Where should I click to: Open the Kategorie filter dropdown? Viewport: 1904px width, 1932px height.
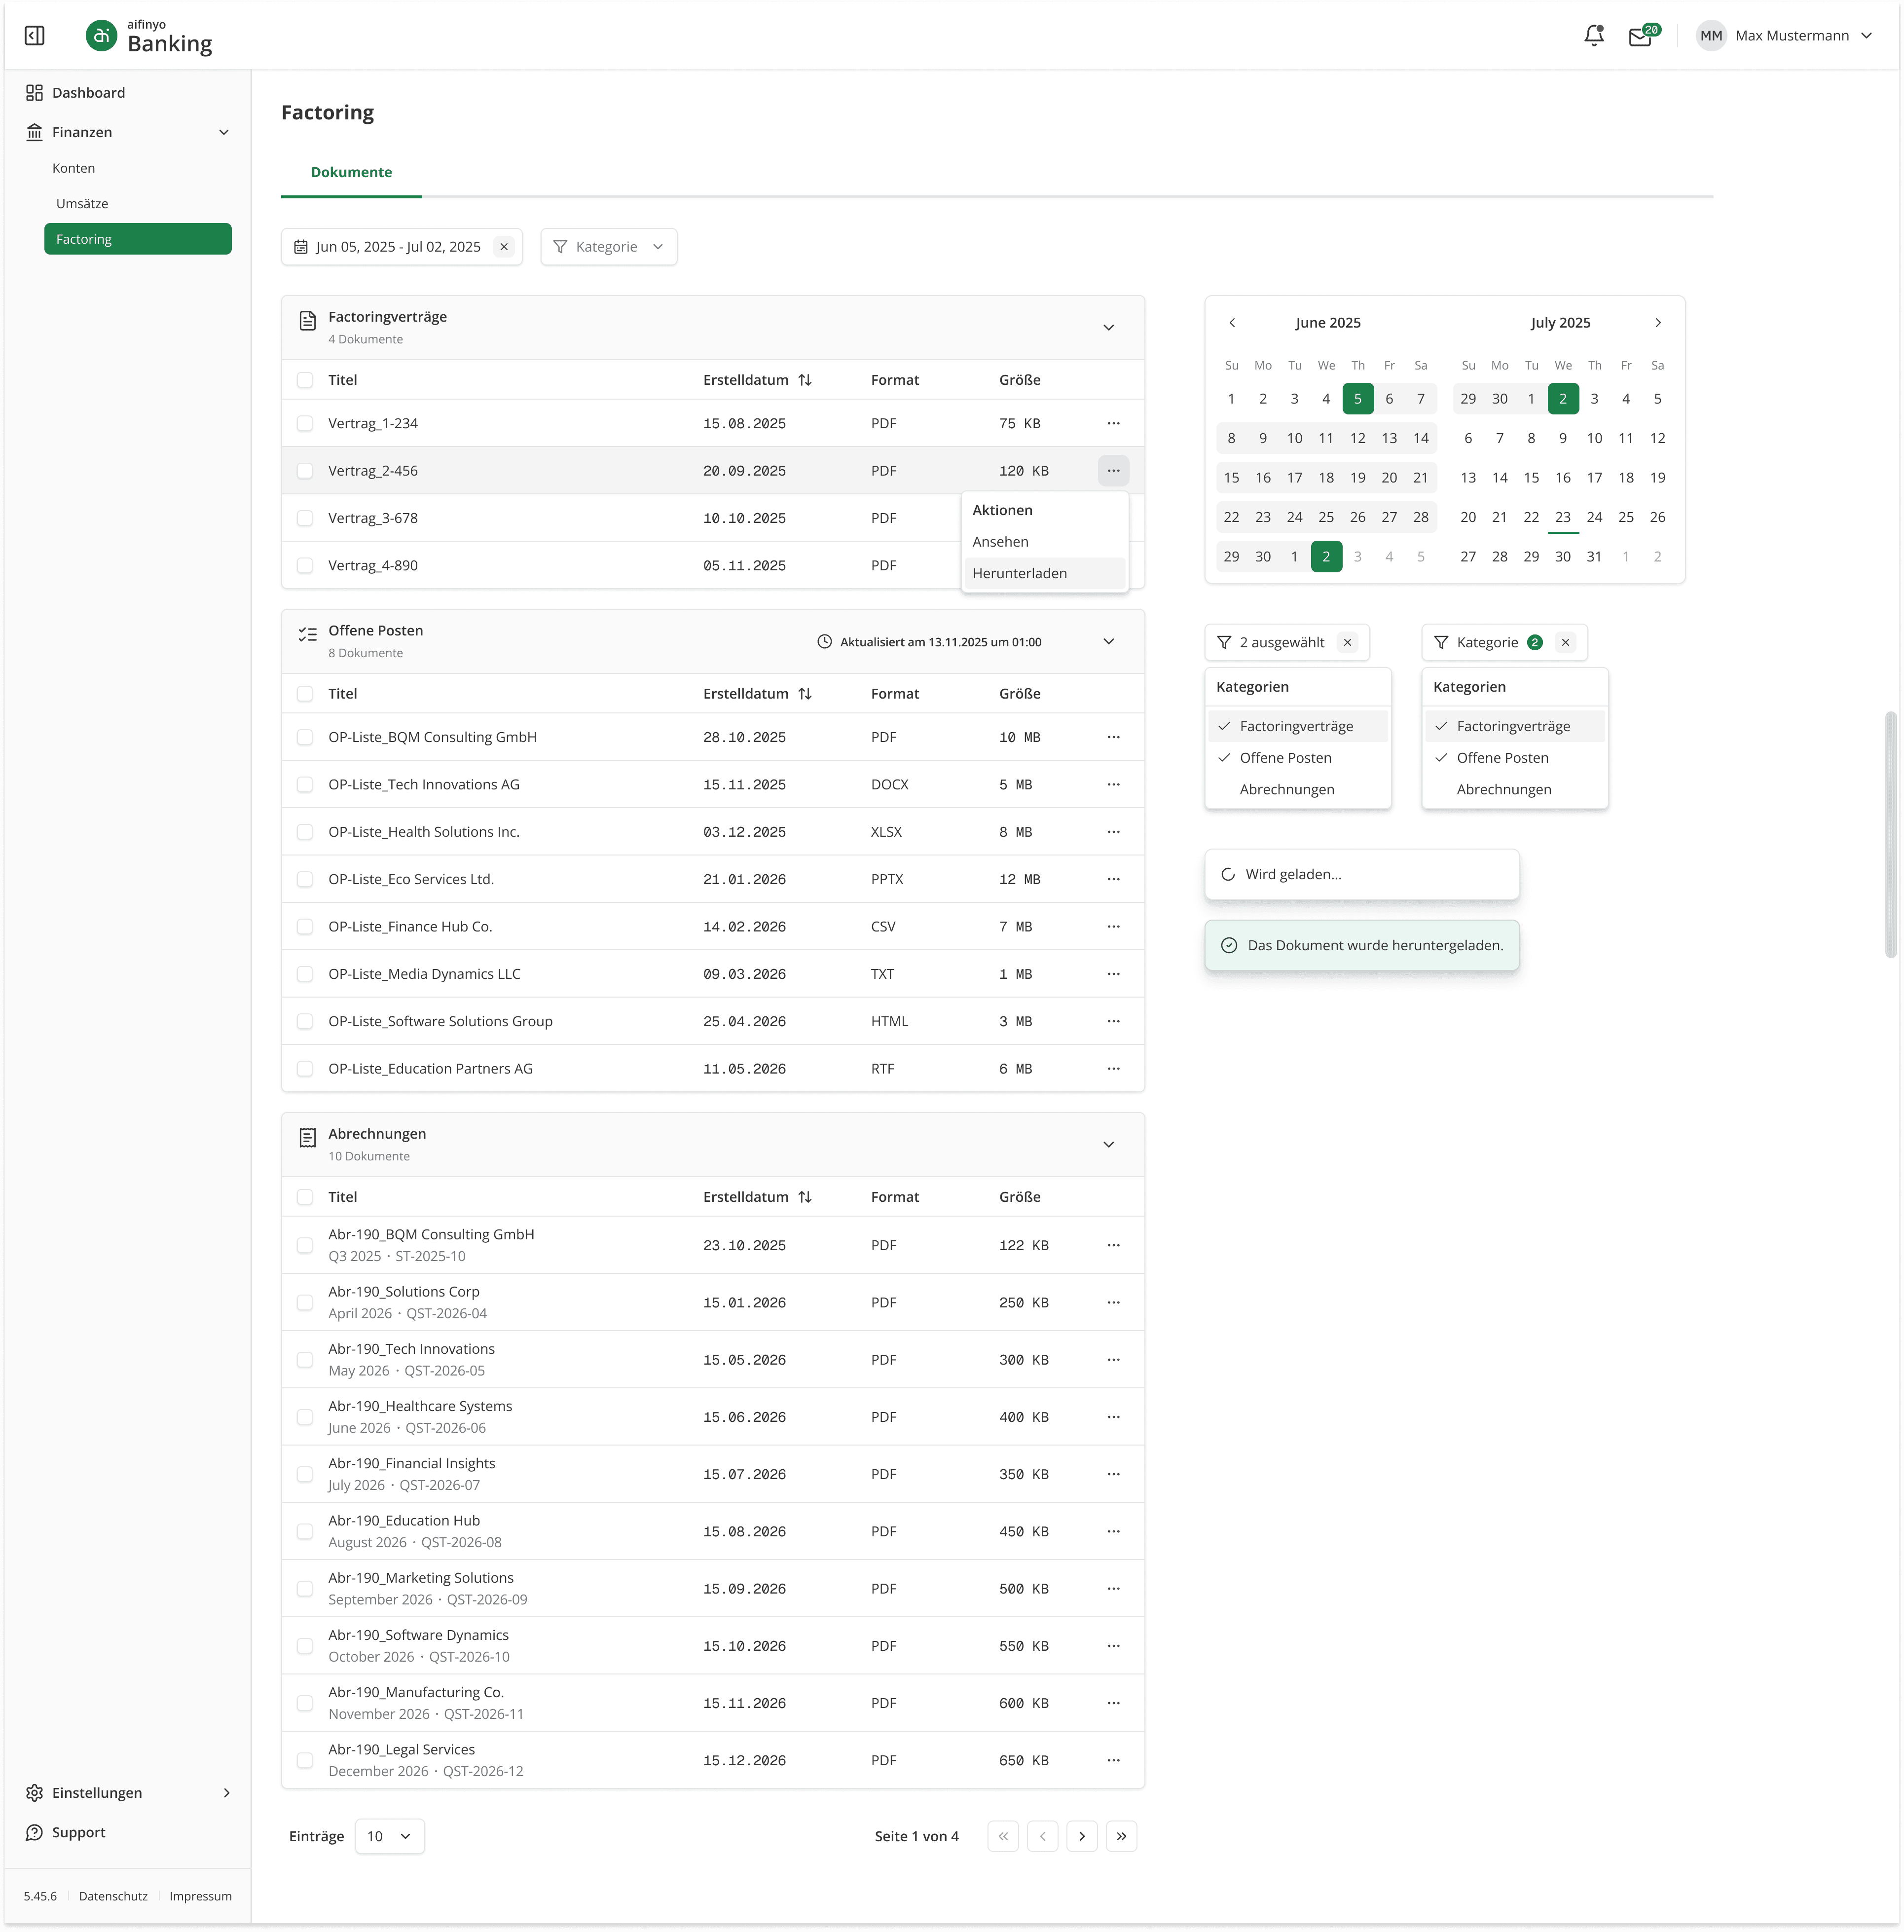pyautogui.click(x=608, y=247)
